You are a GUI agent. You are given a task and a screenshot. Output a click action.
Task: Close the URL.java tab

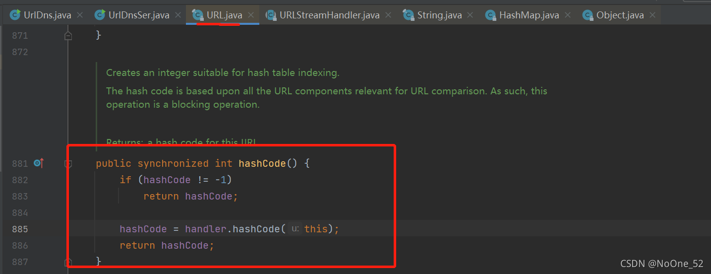[x=251, y=15]
